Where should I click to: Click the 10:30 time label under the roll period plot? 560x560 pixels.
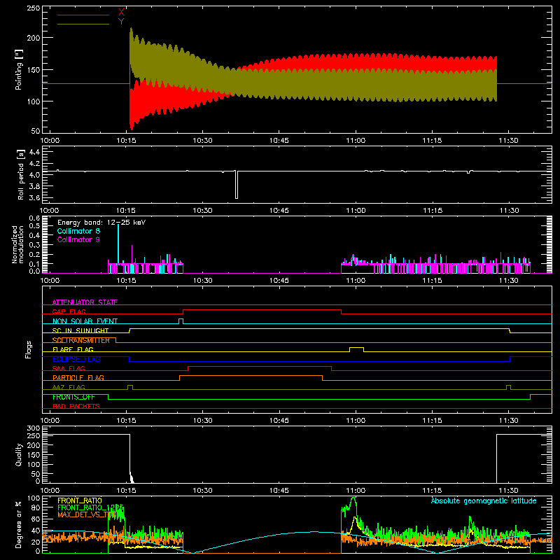click(x=202, y=211)
